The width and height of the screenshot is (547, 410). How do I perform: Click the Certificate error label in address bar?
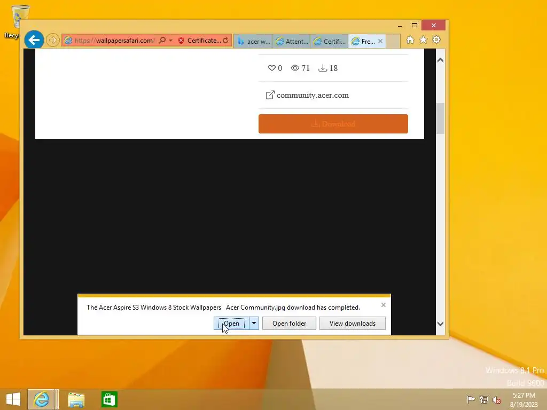(x=204, y=41)
